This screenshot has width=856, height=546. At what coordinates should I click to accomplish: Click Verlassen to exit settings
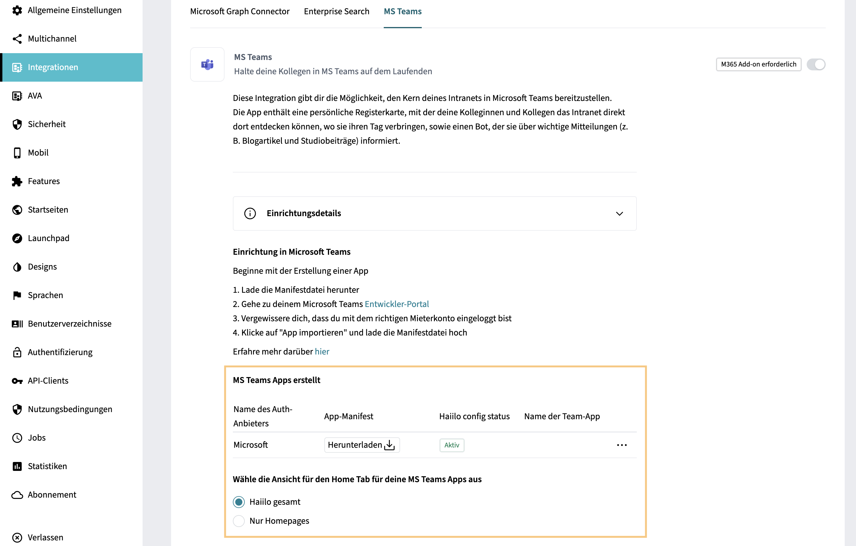pyautogui.click(x=71, y=537)
